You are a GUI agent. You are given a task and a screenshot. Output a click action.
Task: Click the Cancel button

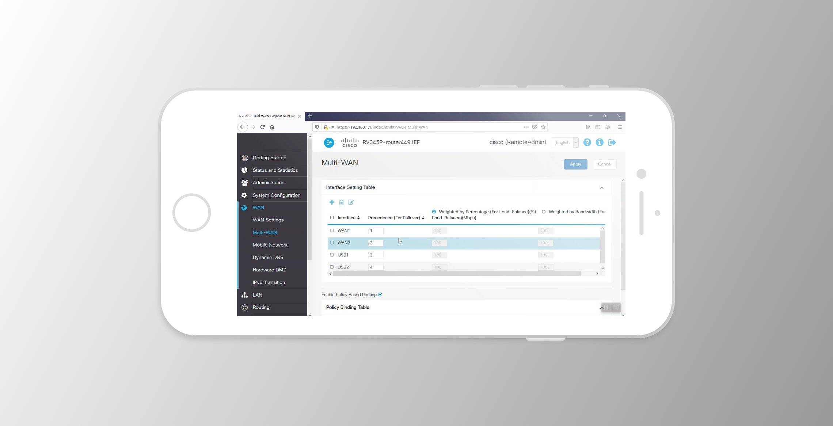click(x=605, y=164)
